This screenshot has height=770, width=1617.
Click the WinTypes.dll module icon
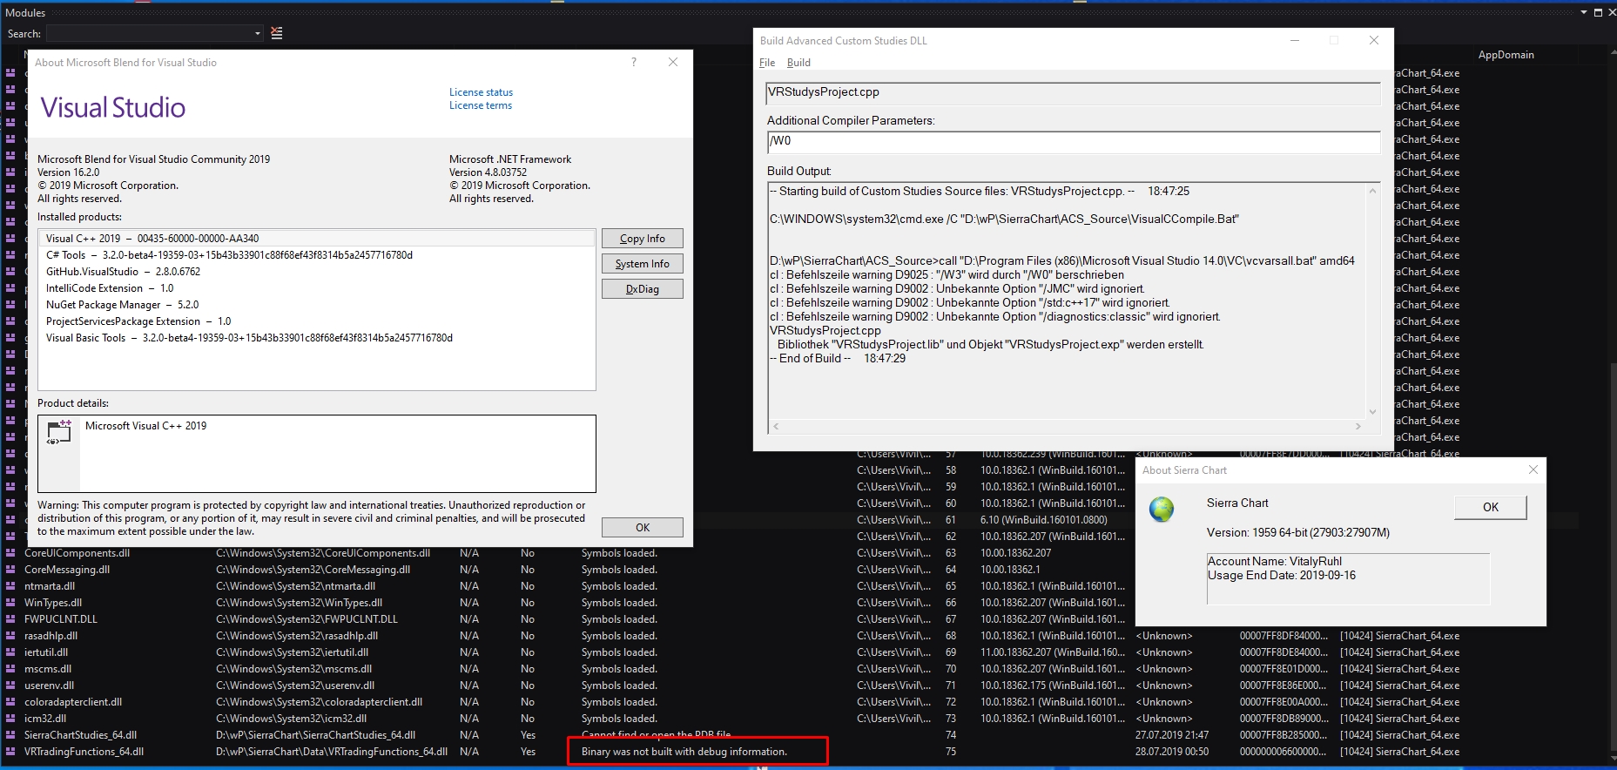[x=10, y=603]
